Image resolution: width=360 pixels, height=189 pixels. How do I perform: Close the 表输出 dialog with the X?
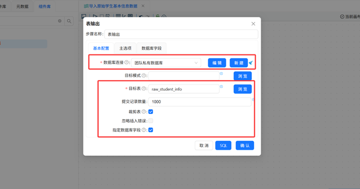point(253,24)
